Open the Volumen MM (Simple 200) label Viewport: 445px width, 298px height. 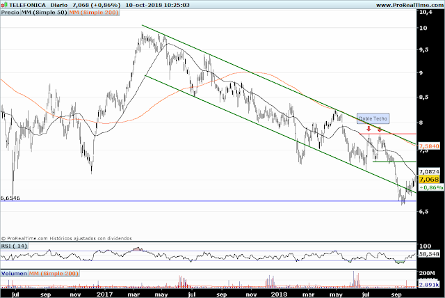click(x=54, y=274)
